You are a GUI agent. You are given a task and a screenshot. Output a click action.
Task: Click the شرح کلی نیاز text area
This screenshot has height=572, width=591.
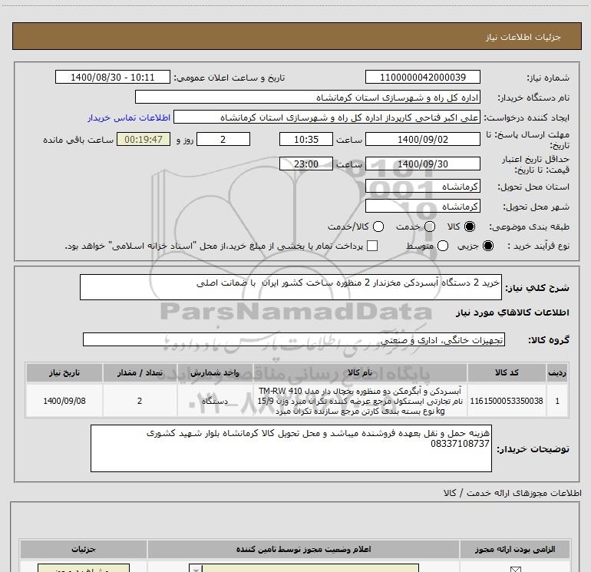click(x=291, y=287)
